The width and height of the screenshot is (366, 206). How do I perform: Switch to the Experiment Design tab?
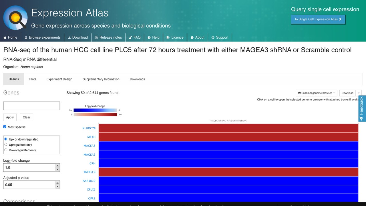[59, 79]
